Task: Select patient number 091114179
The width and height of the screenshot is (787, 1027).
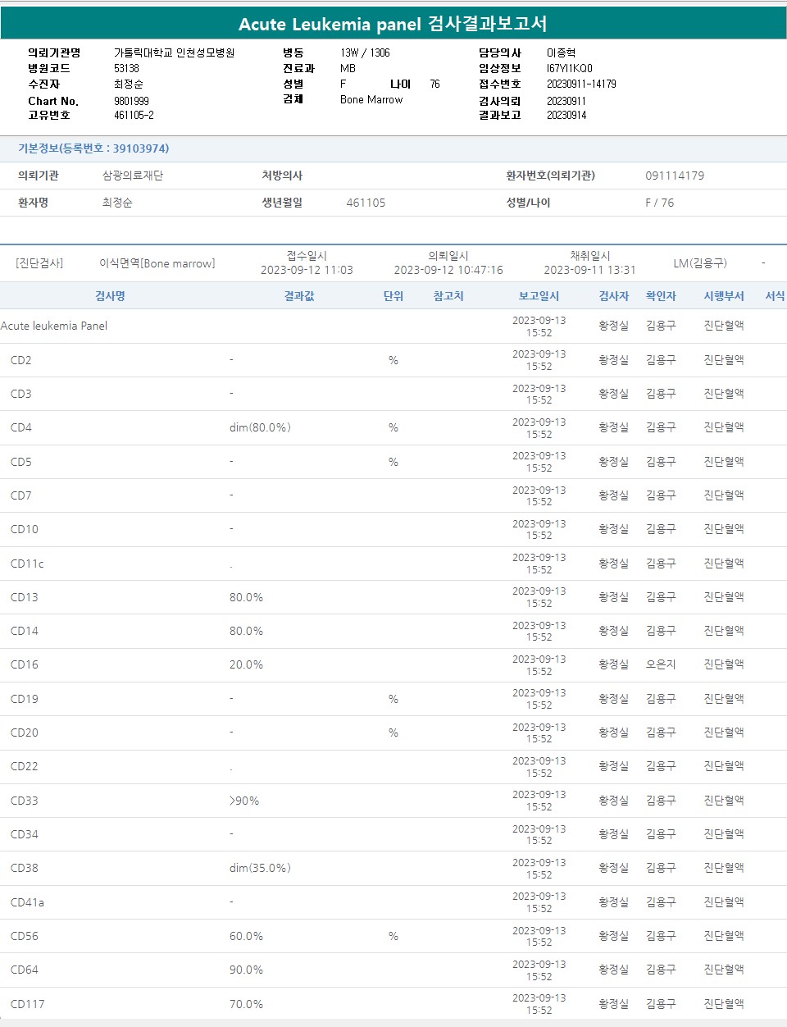Action: point(674,176)
